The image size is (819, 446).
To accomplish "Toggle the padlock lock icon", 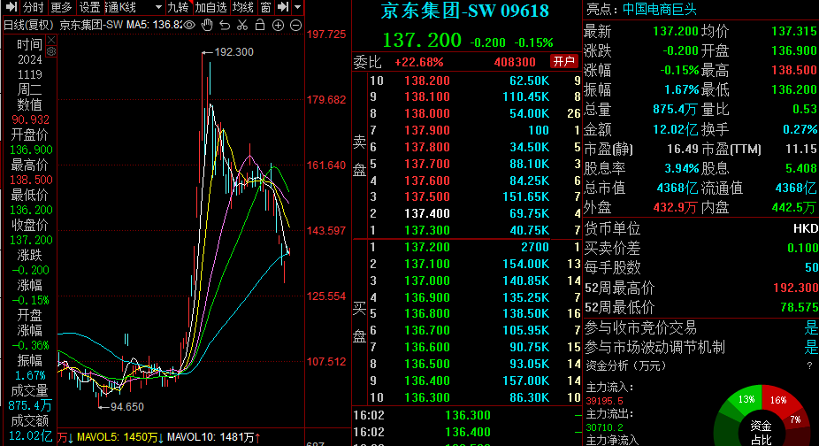I will tap(260, 25).
